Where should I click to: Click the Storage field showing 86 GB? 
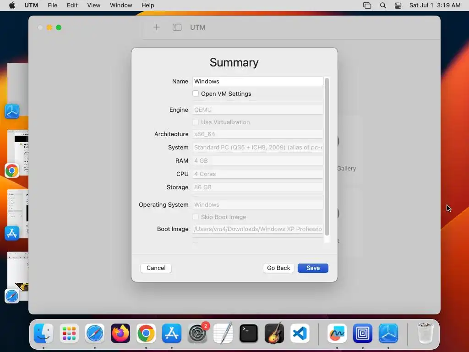(257, 187)
